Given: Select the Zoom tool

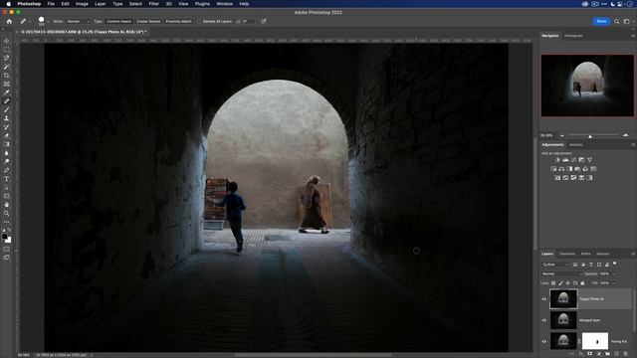Looking at the screenshot, I should (x=7, y=213).
